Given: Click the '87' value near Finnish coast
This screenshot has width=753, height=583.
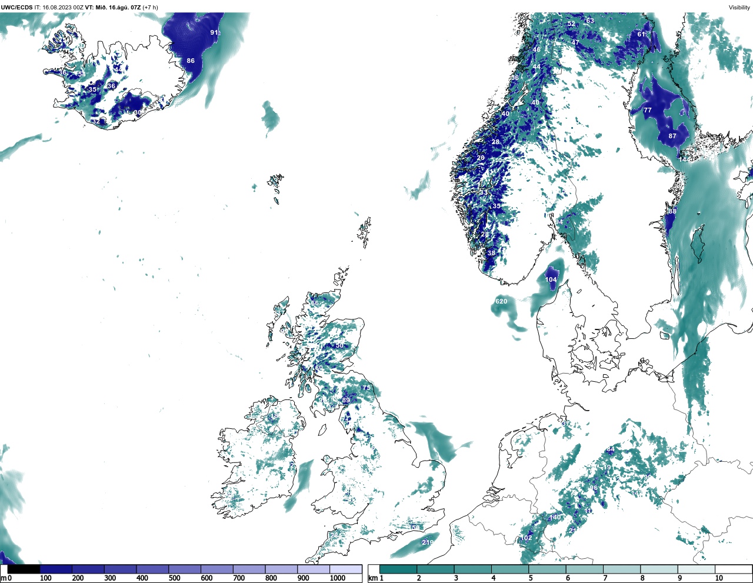Looking at the screenshot, I should [x=672, y=136].
